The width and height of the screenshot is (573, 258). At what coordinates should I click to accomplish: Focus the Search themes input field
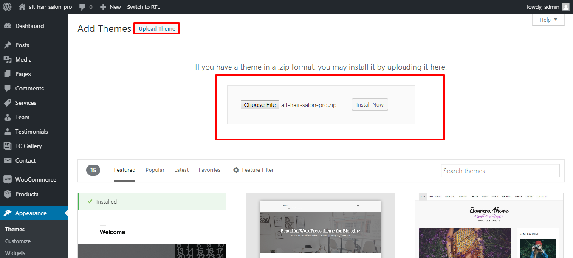pos(500,171)
